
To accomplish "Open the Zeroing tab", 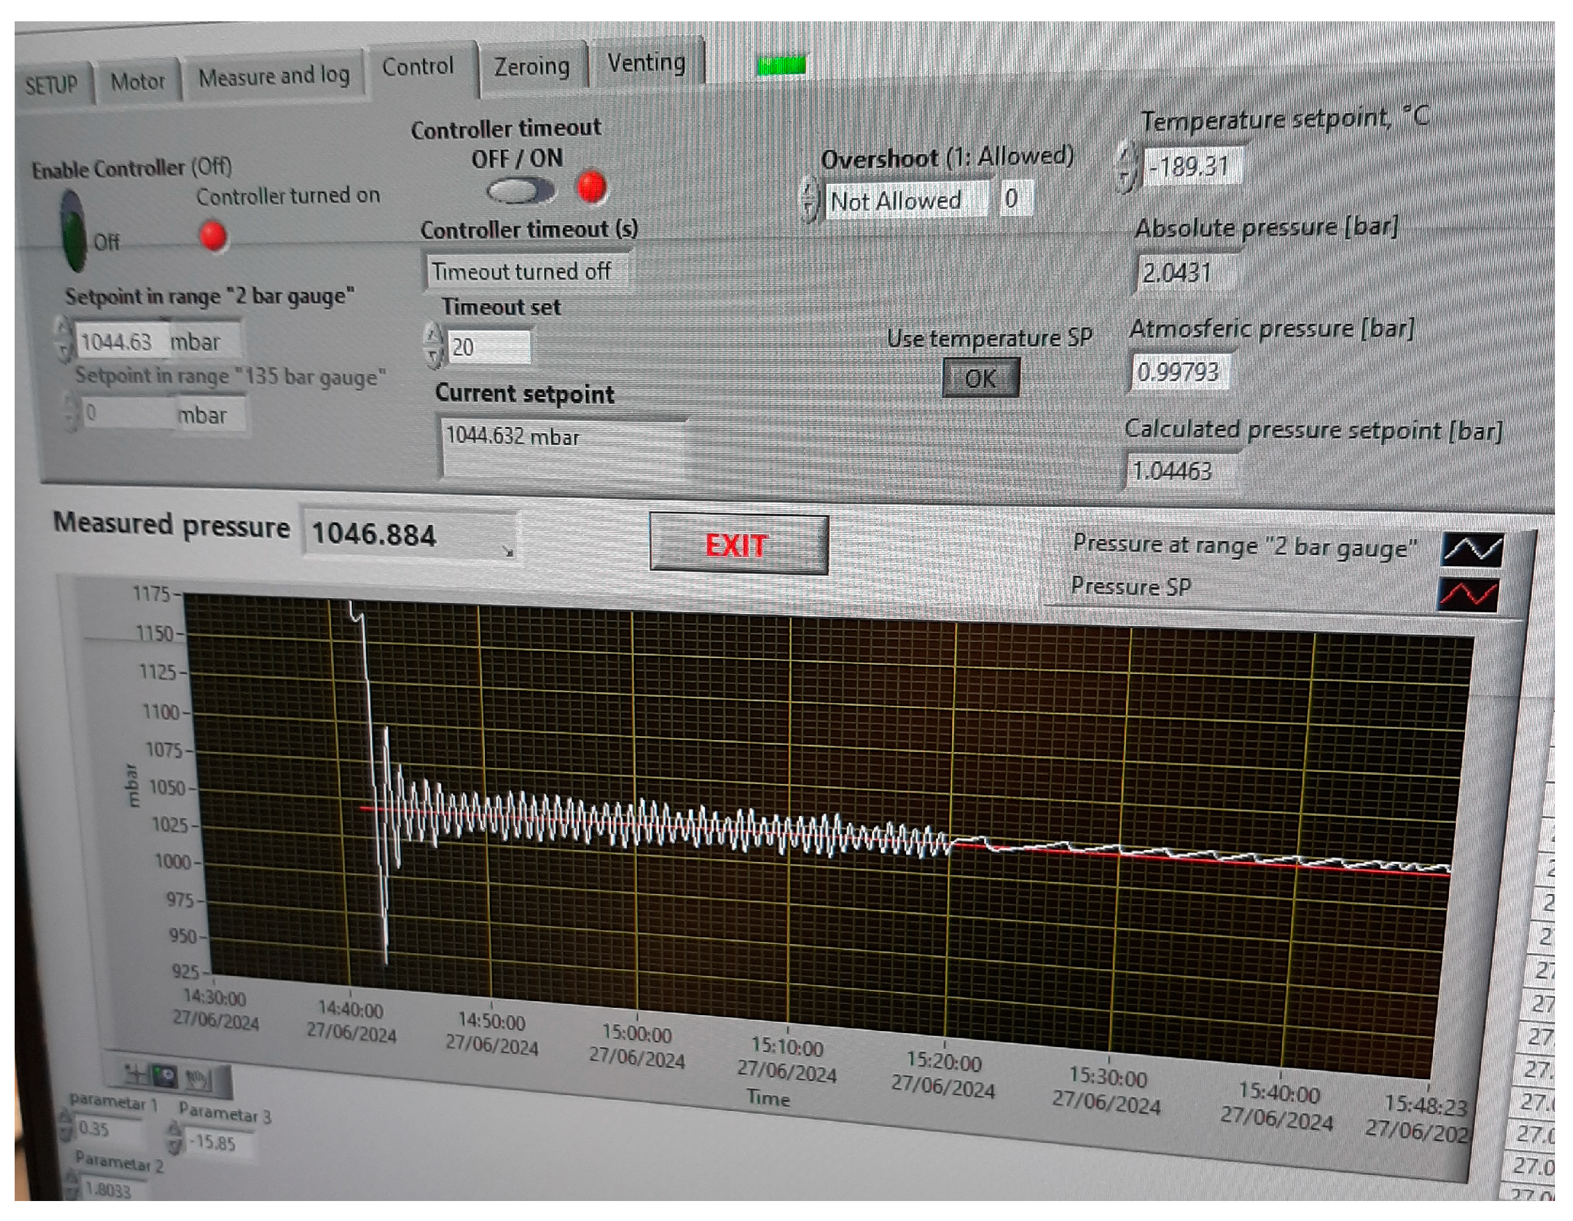I will (x=532, y=67).
